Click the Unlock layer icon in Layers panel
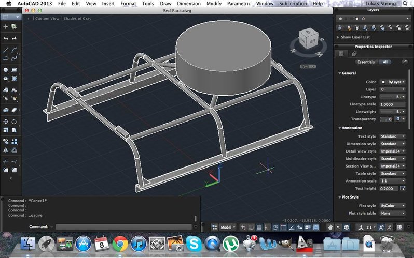The image size is (414, 258). pos(407,27)
